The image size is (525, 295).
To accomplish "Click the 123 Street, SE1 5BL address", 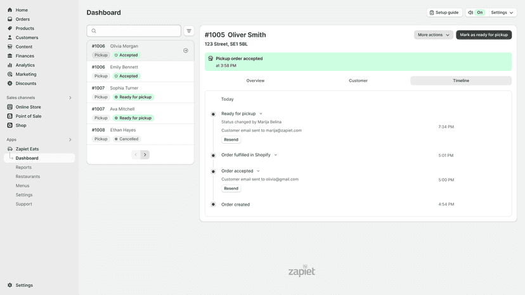I will coord(226,44).
